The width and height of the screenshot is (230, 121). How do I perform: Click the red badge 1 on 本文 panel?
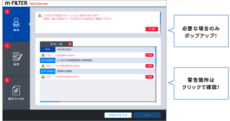tap(7, 46)
